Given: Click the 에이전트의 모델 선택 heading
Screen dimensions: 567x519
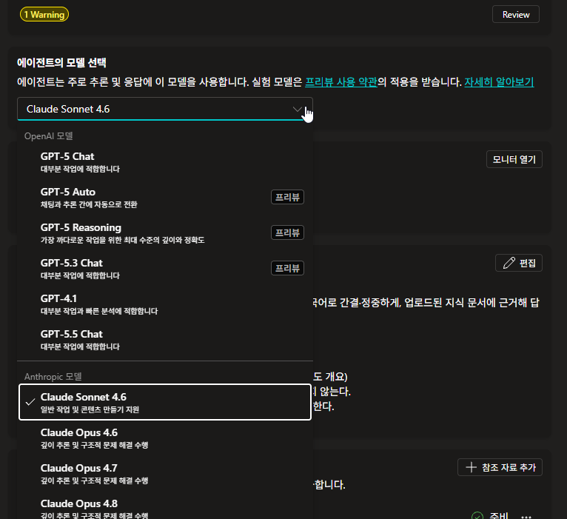Looking at the screenshot, I should coord(61,63).
